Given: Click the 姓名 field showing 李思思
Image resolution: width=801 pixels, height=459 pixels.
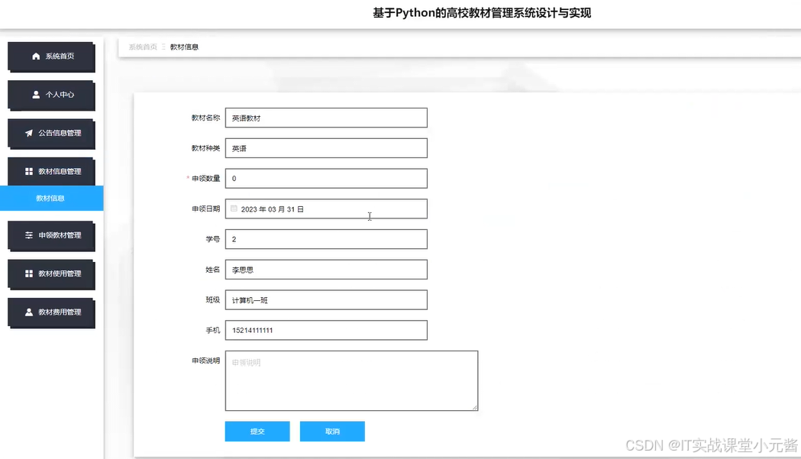Looking at the screenshot, I should click(x=326, y=269).
